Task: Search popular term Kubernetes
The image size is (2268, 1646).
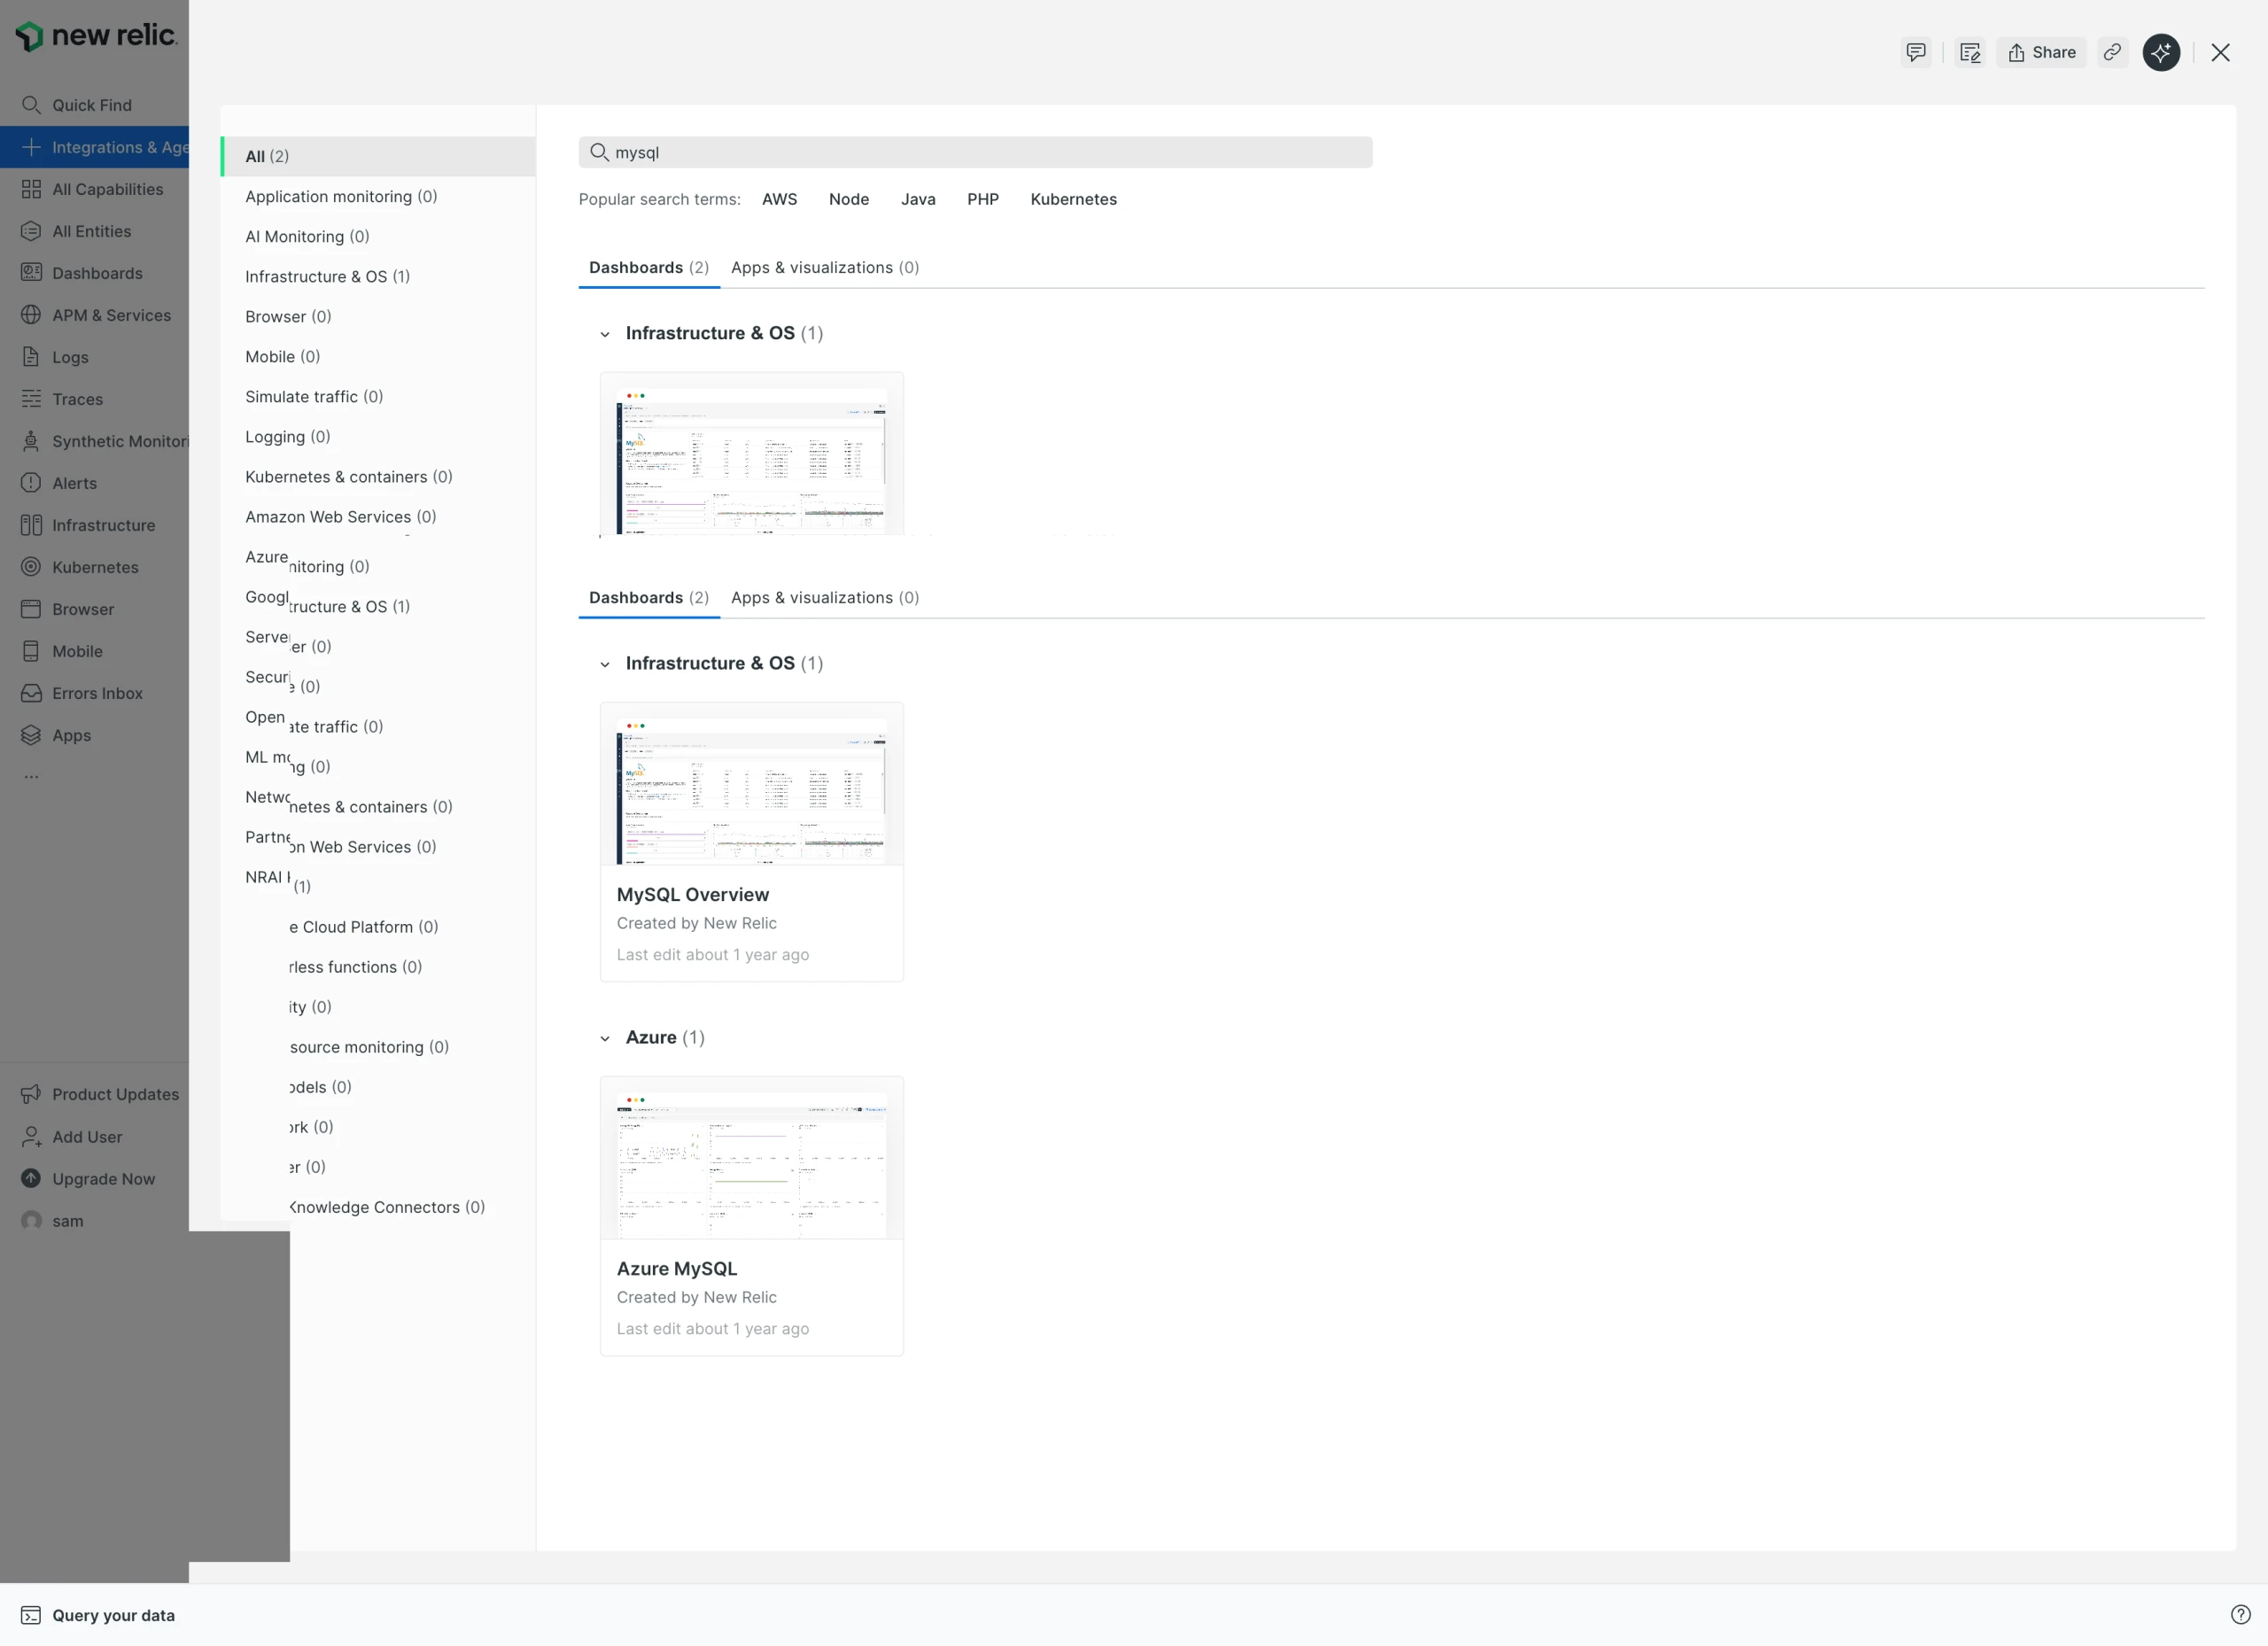Action: tap(1073, 199)
